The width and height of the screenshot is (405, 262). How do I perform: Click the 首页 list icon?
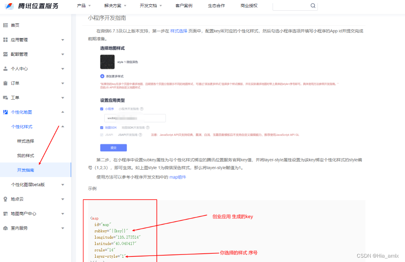point(6,25)
